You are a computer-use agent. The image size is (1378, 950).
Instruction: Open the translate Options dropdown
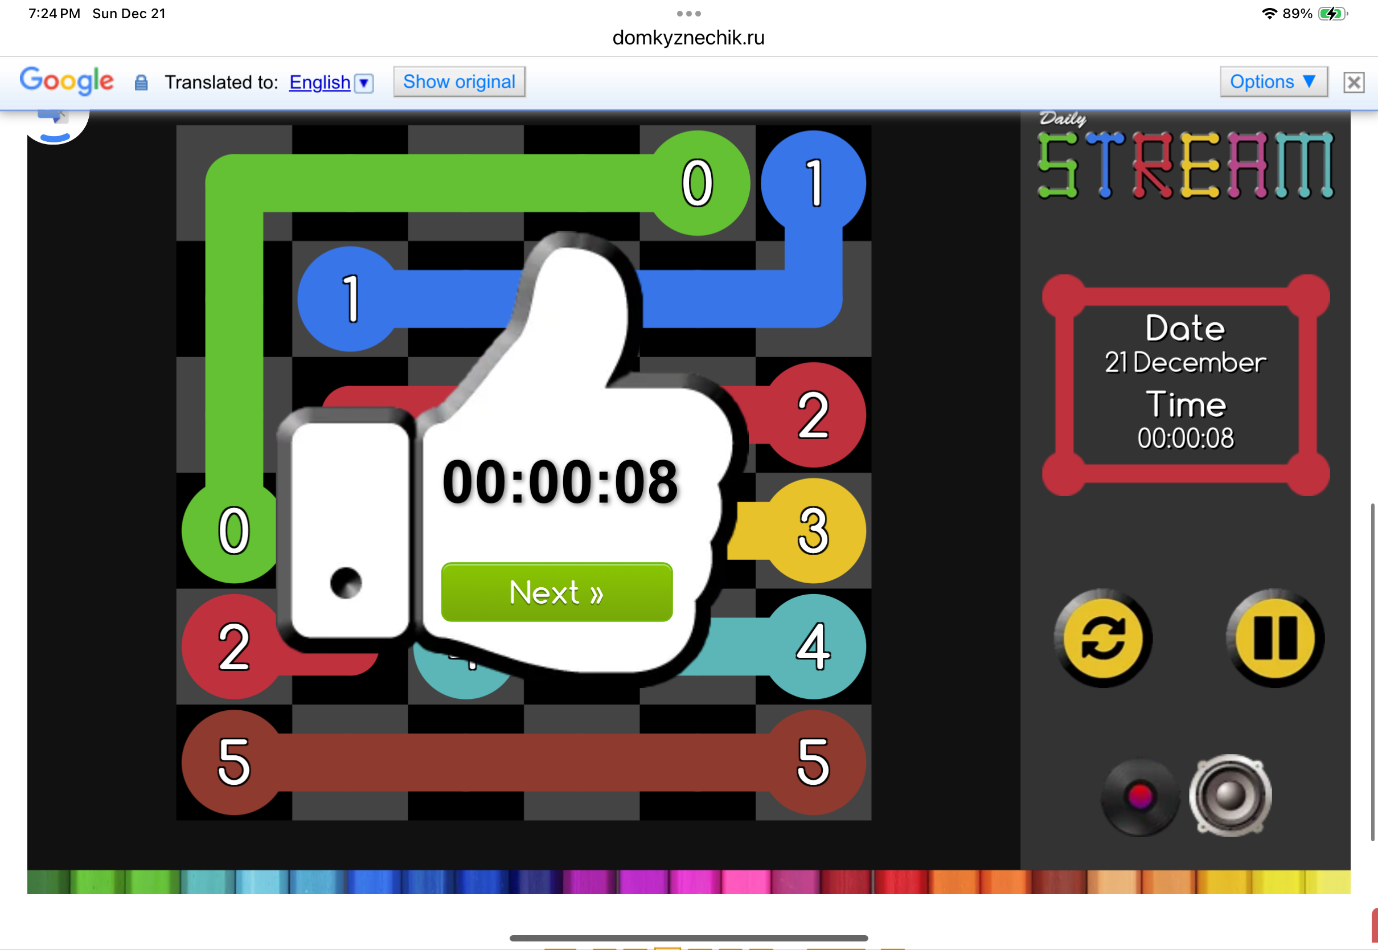1273,81
